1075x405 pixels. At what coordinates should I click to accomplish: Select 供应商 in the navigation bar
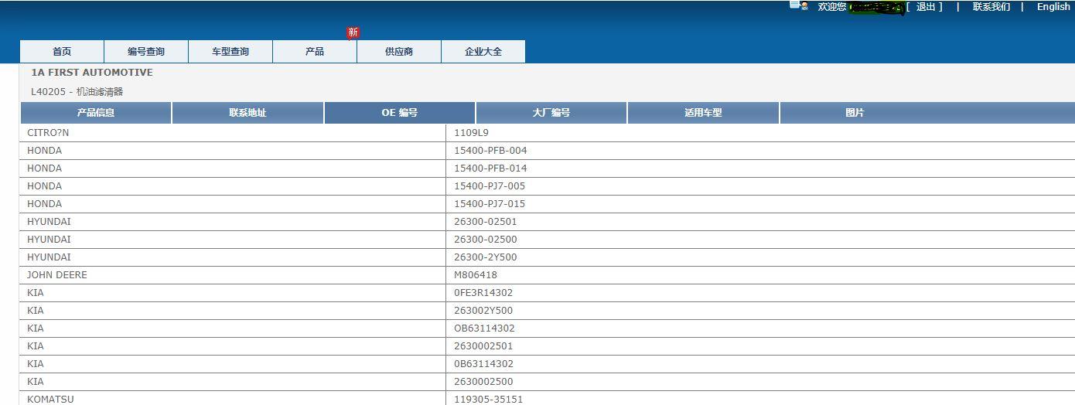(x=399, y=52)
